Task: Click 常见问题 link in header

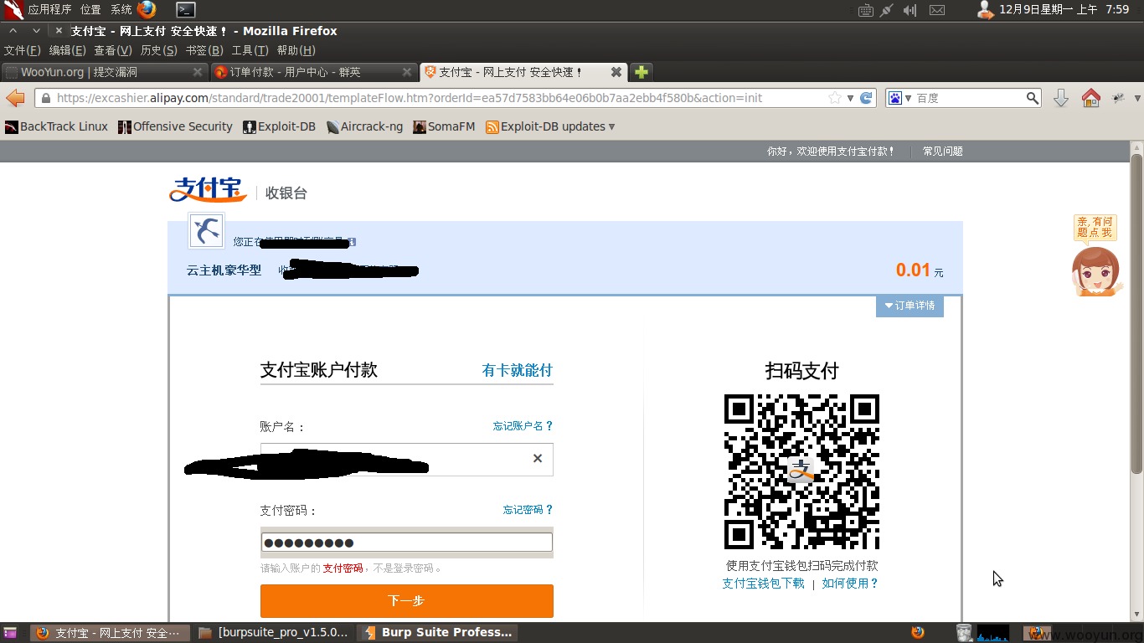Action: 943,152
